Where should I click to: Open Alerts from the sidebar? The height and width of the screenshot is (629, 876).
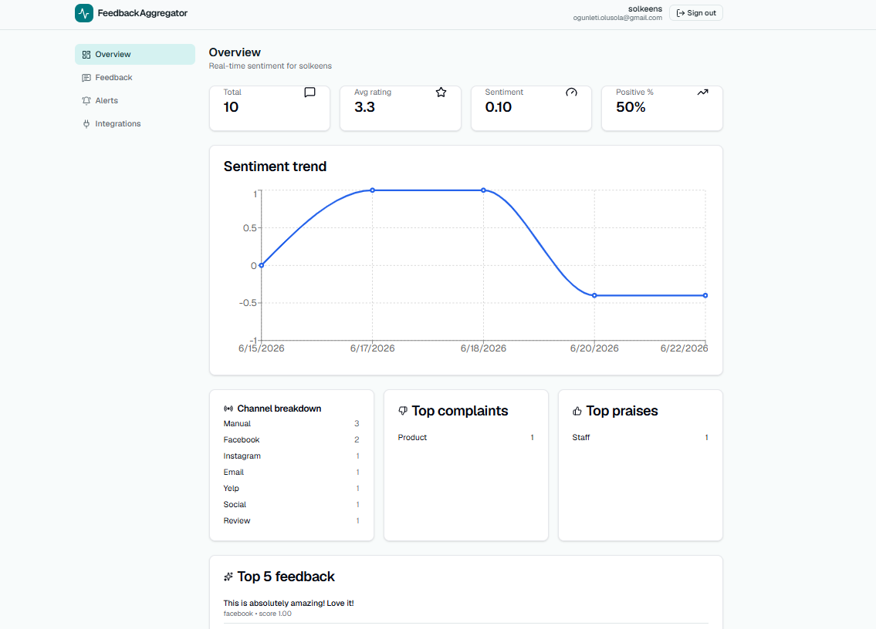134,100
